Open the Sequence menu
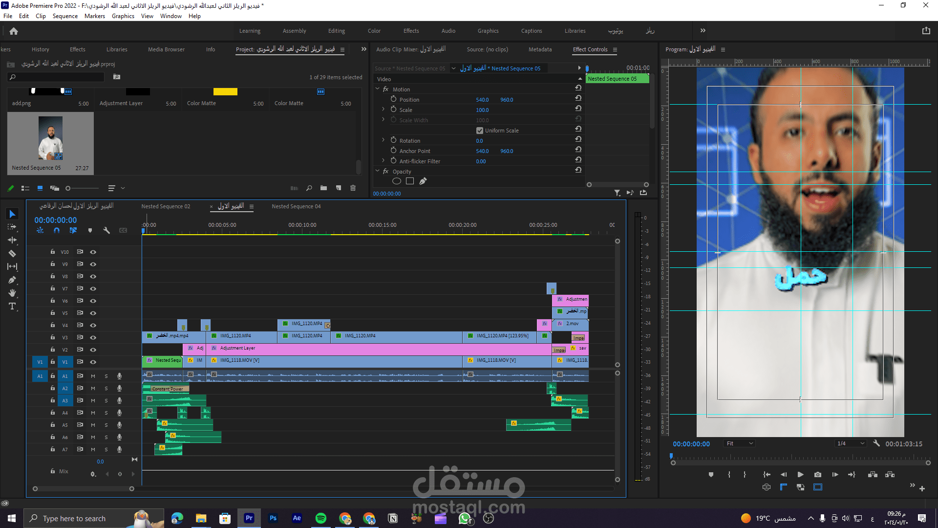The image size is (938, 528). click(x=65, y=16)
